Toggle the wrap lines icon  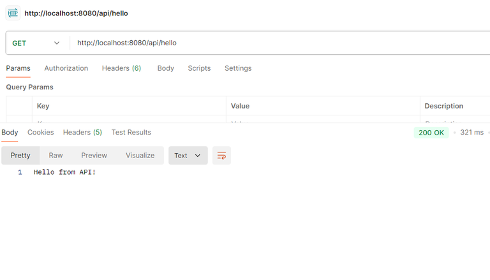[221, 156]
